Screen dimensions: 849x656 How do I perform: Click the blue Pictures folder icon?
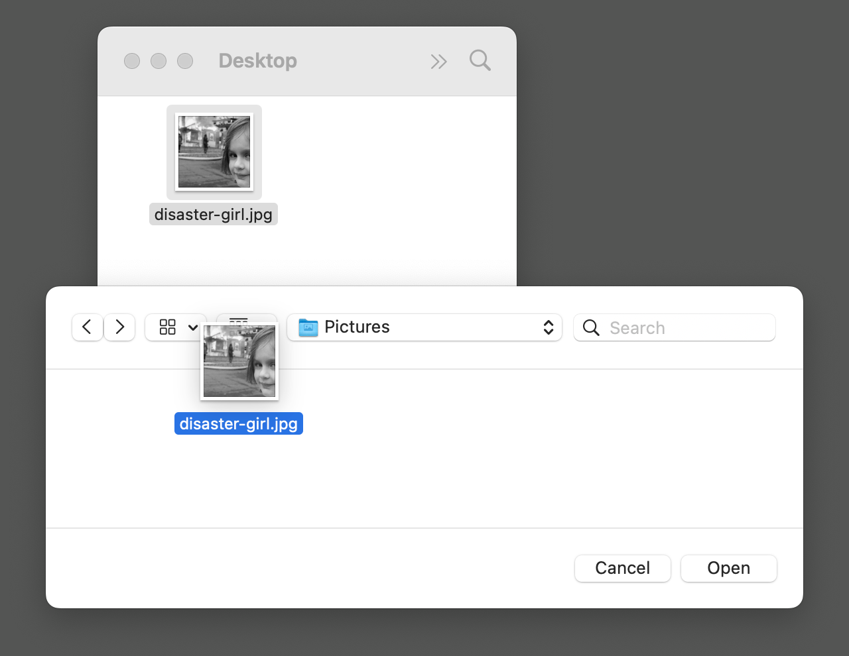pos(308,327)
